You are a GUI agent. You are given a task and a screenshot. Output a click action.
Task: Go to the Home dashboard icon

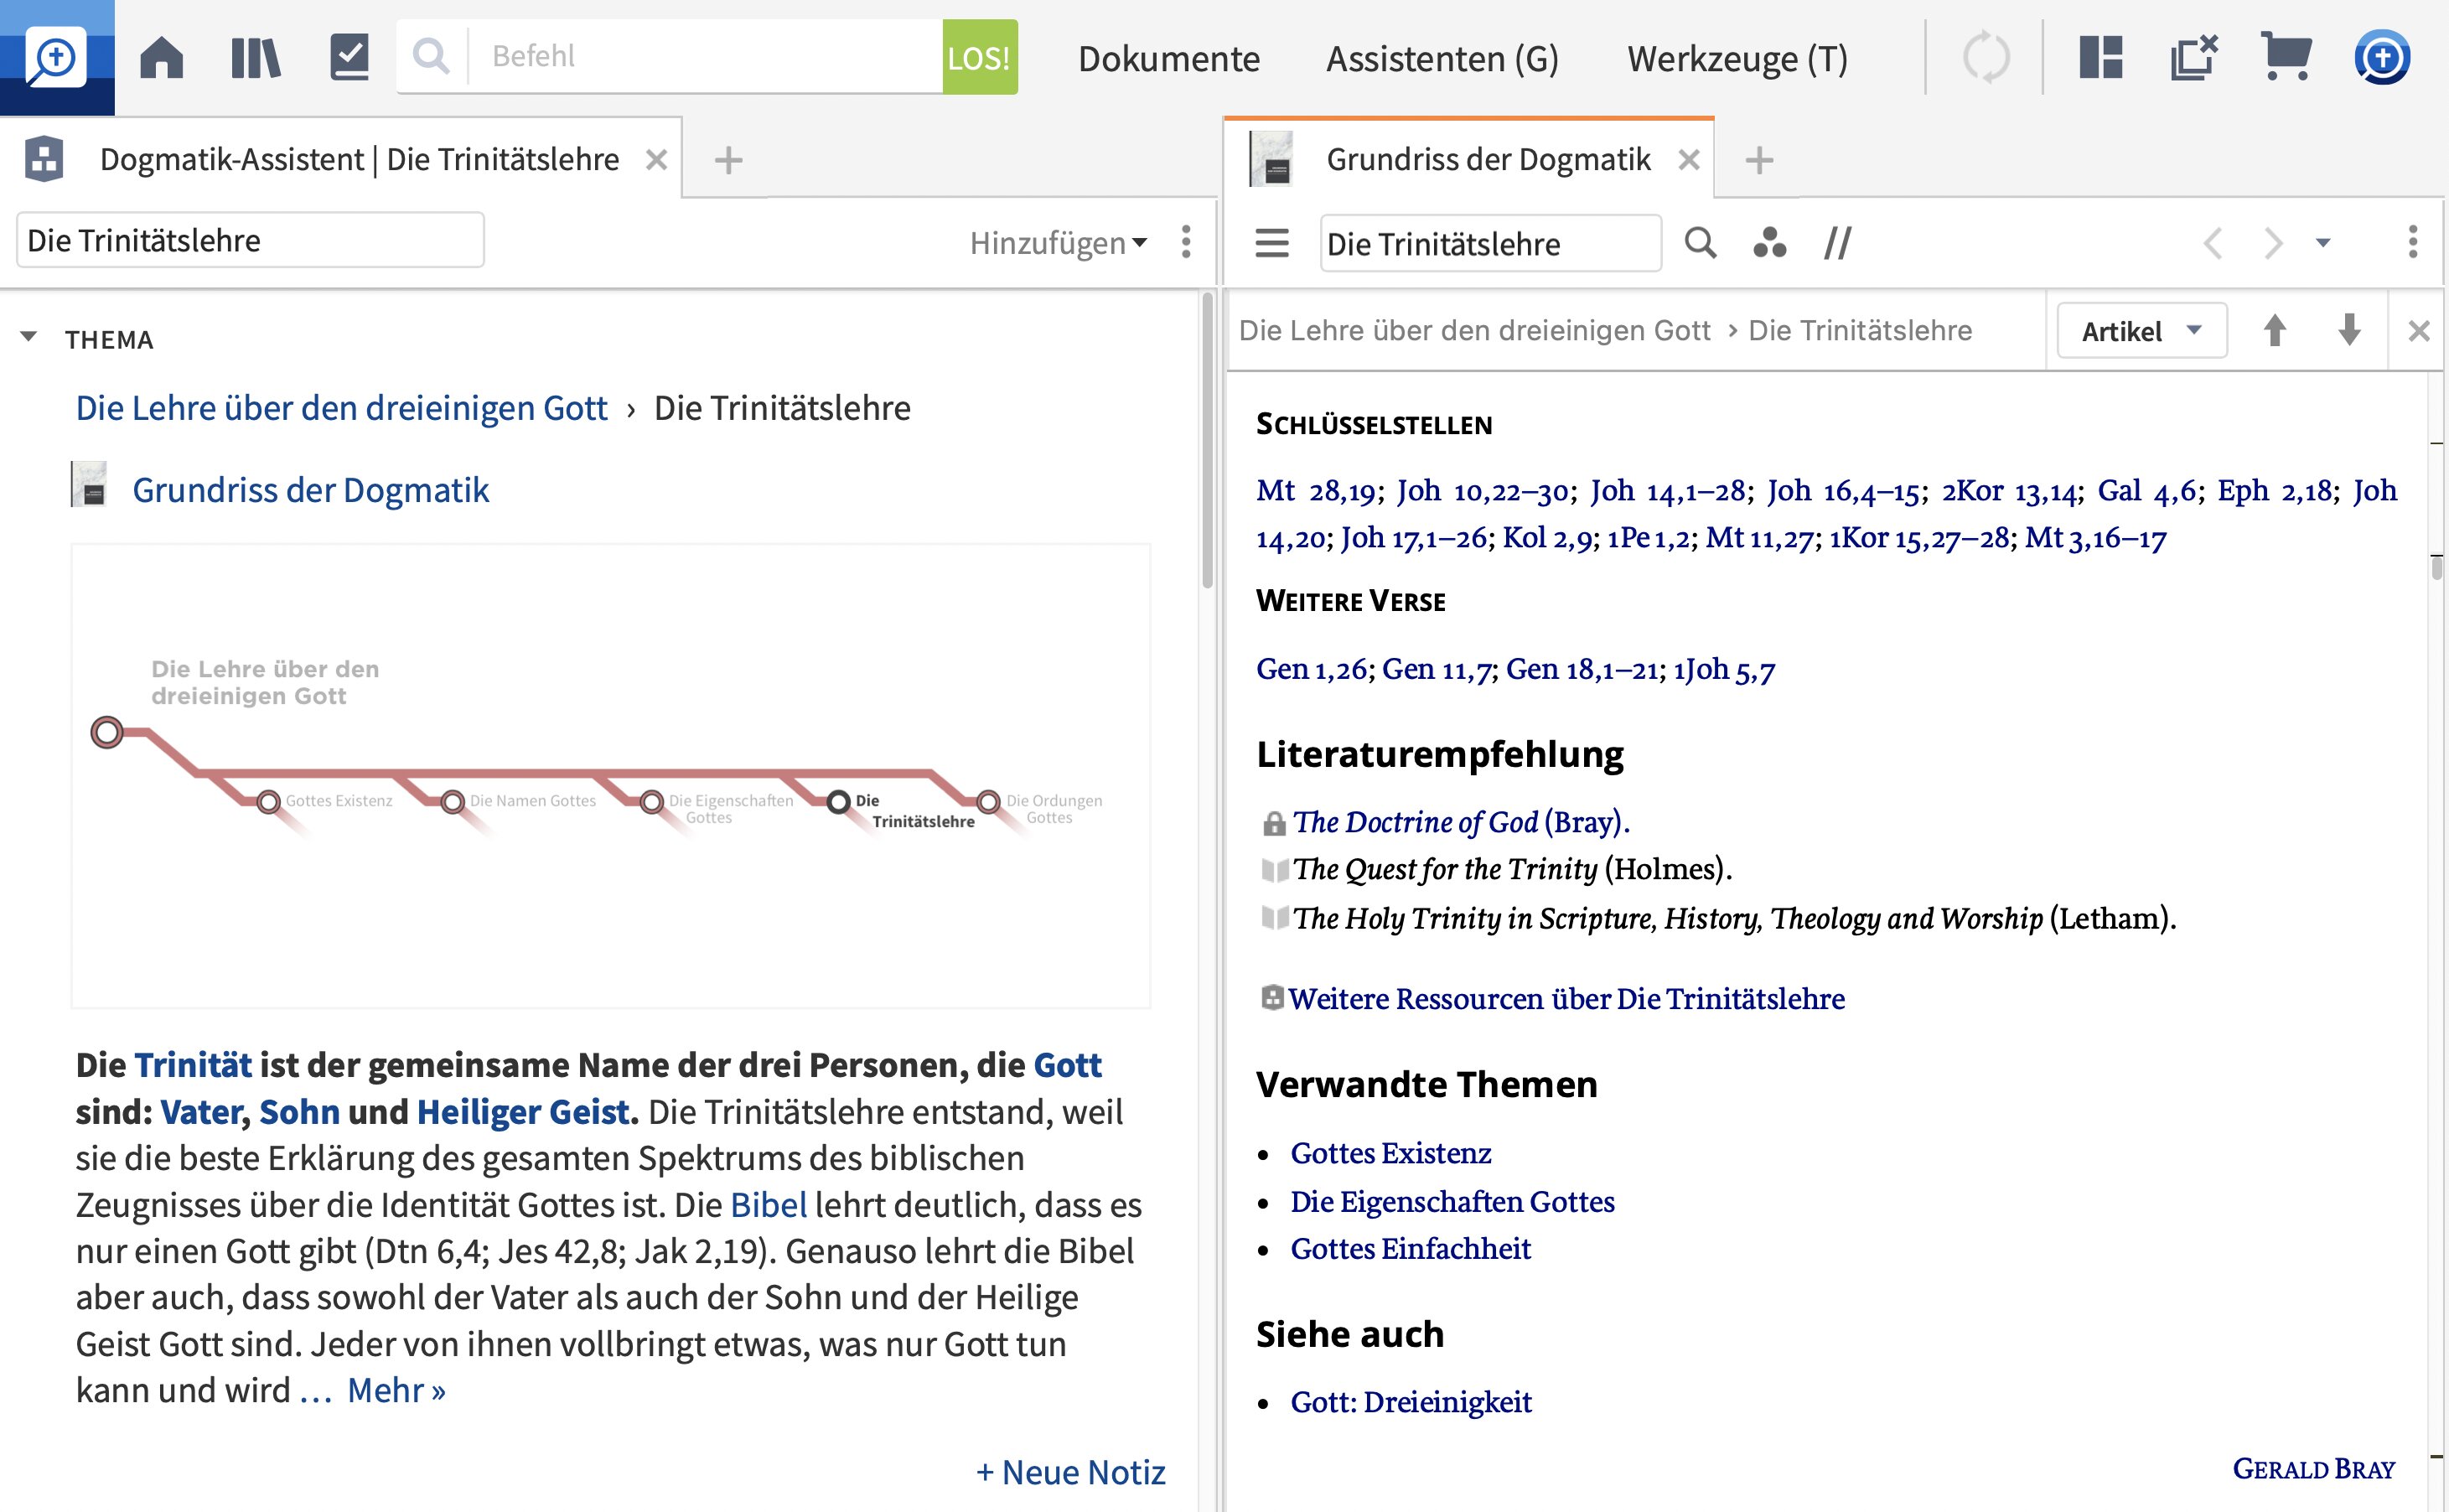tap(161, 57)
